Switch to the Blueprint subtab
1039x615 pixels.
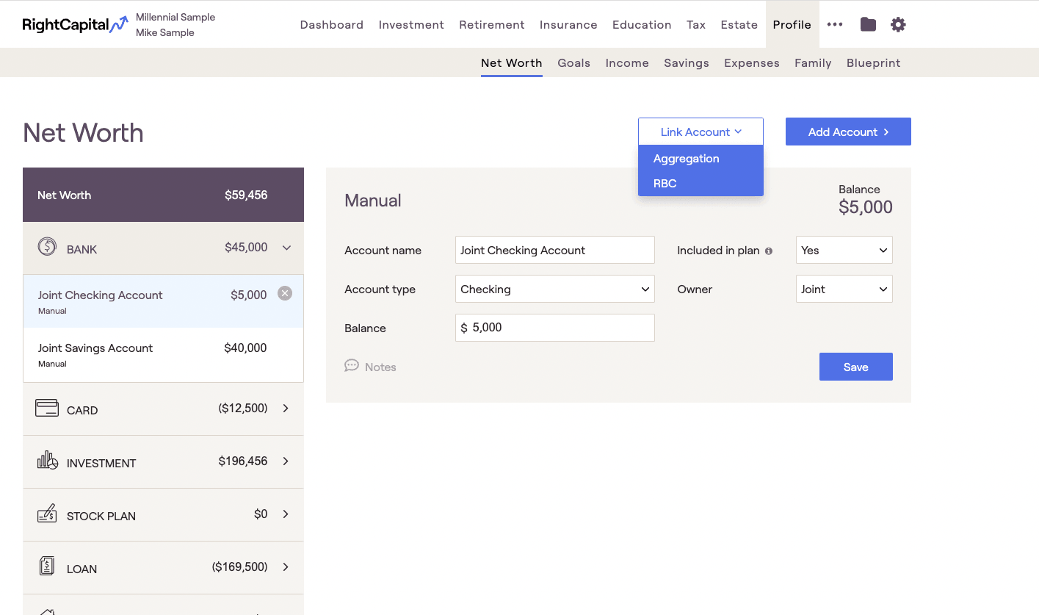tap(874, 63)
